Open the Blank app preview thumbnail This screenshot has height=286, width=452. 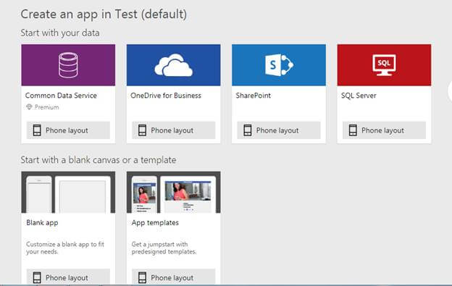tap(68, 193)
